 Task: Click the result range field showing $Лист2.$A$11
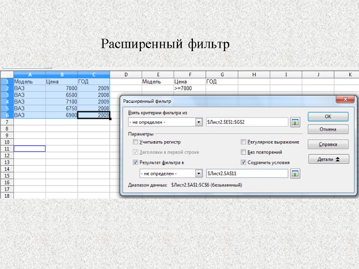[x=247, y=173]
